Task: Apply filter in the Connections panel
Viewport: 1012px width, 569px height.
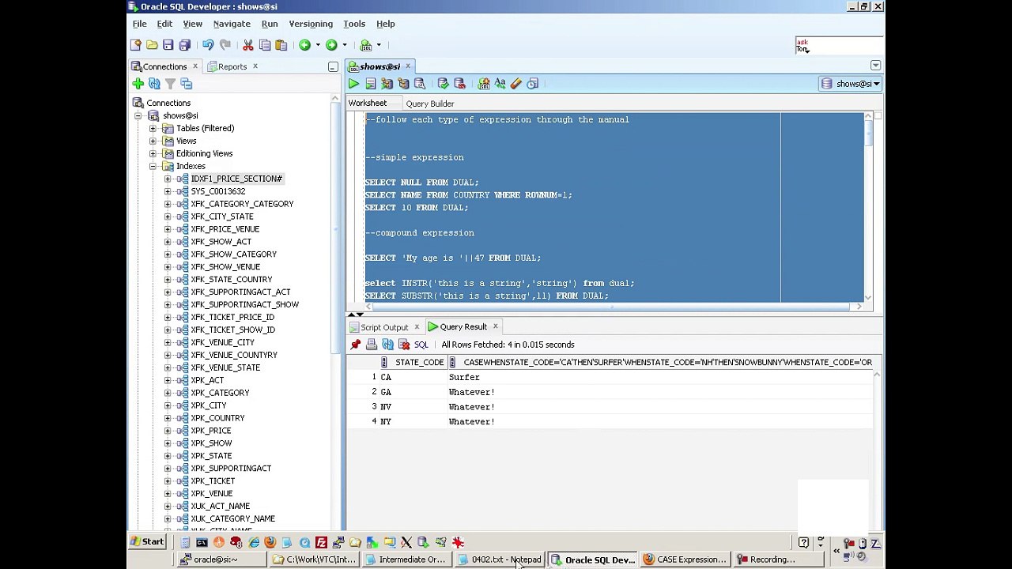Action: 170,84
